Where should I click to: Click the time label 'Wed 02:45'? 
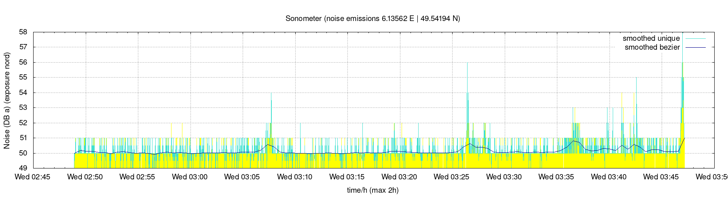[x=33, y=177]
